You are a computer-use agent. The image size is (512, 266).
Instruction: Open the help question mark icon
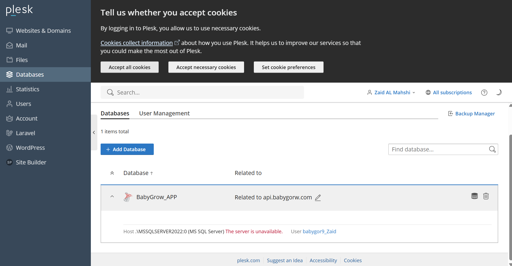click(484, 92)
